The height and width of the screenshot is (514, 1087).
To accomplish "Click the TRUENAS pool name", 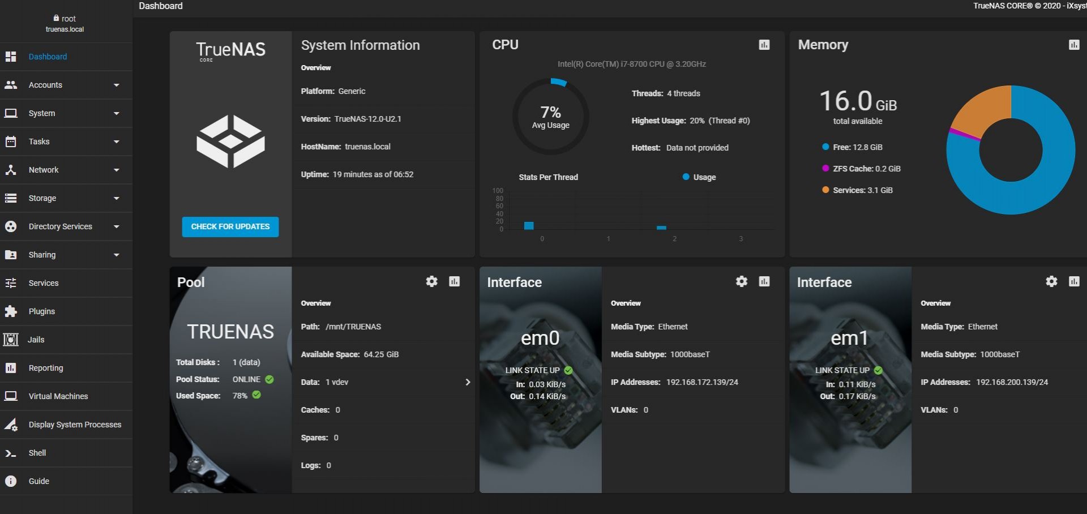I will 230,332.
